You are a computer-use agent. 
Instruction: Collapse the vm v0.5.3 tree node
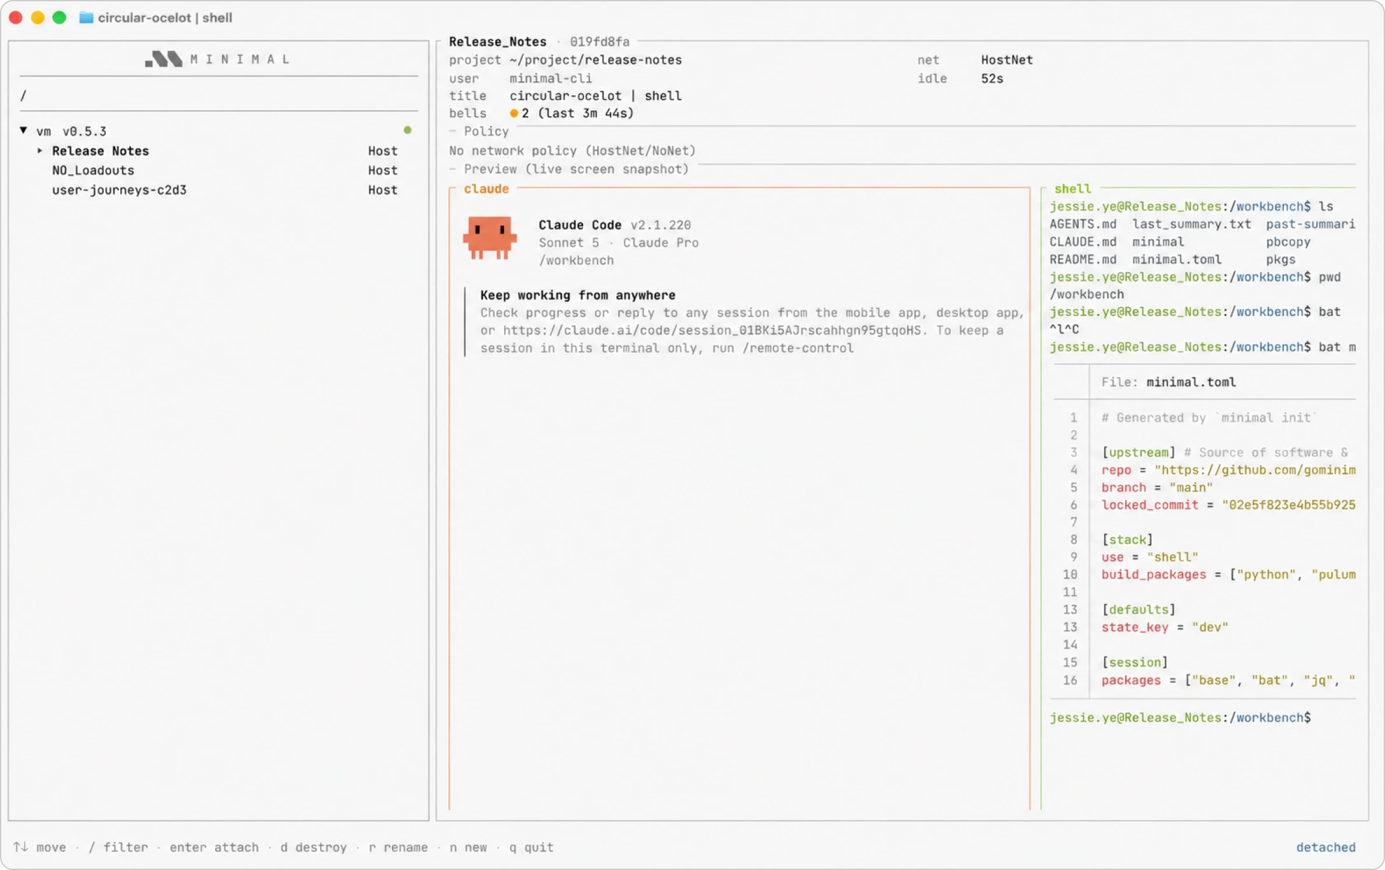[24, 130]
